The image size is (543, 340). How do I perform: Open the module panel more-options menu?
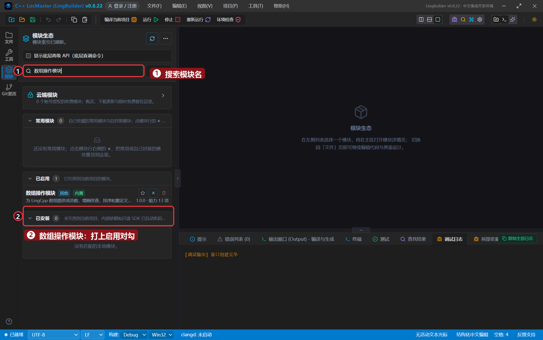point(166,38)
